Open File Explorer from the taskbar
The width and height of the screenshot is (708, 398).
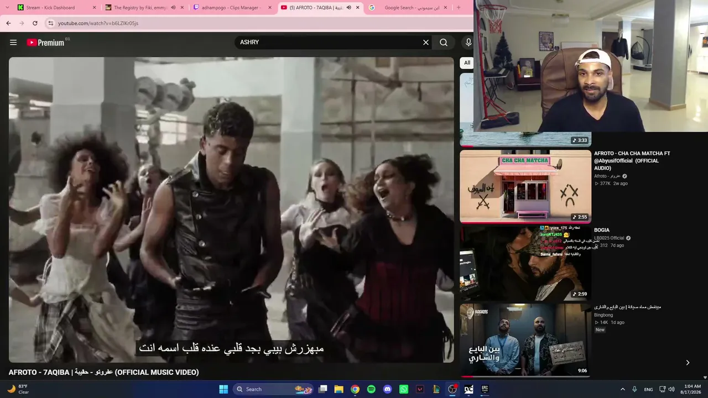point(339,389)
